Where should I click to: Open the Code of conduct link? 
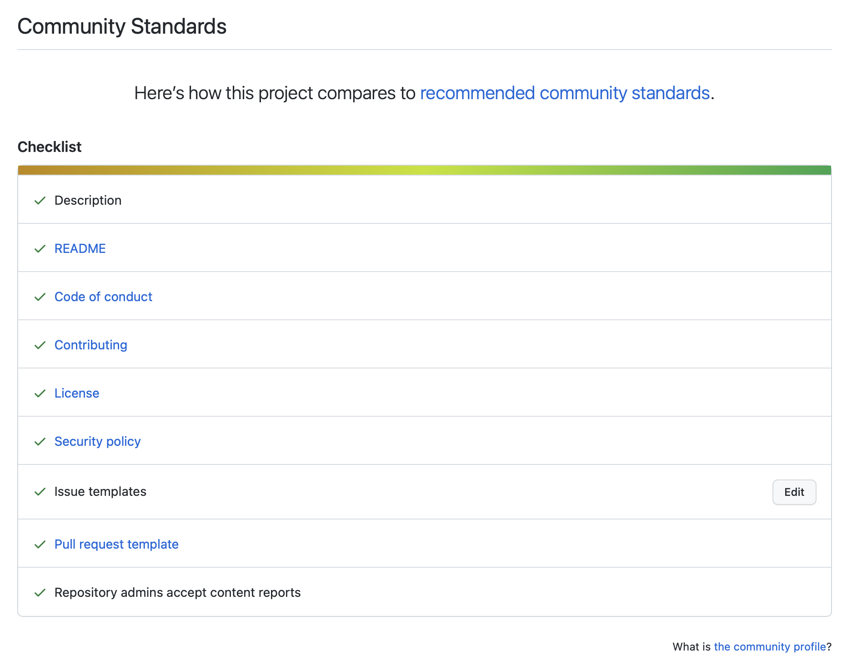103,297
